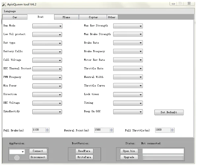
Task: Click the bin file path field
Action: [x=163, y=151]
